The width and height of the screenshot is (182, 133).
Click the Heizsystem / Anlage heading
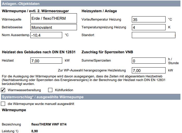tap(99, 11)
